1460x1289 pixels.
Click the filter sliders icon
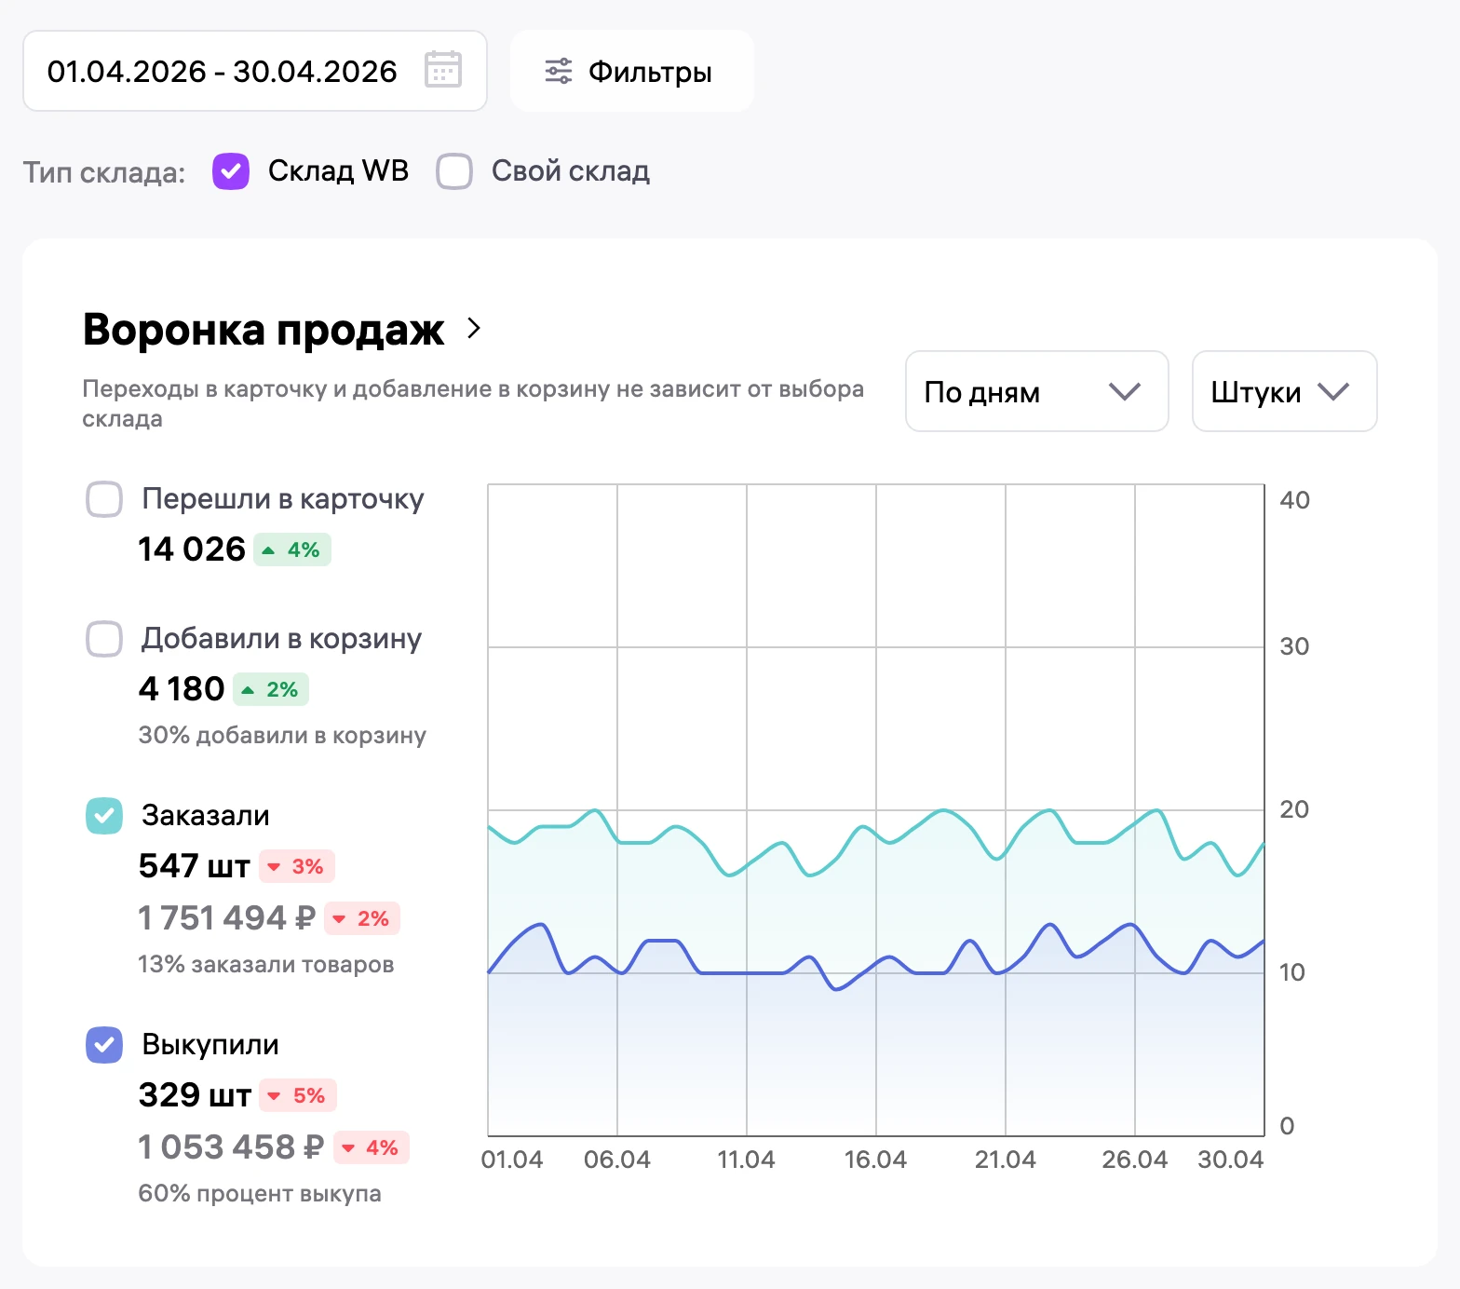pos(558,71)
